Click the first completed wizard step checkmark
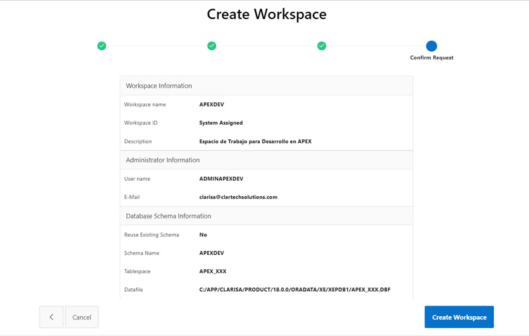The height and width of the screenshot is (336, 529). pyautogui.click(x=102, y=46)
